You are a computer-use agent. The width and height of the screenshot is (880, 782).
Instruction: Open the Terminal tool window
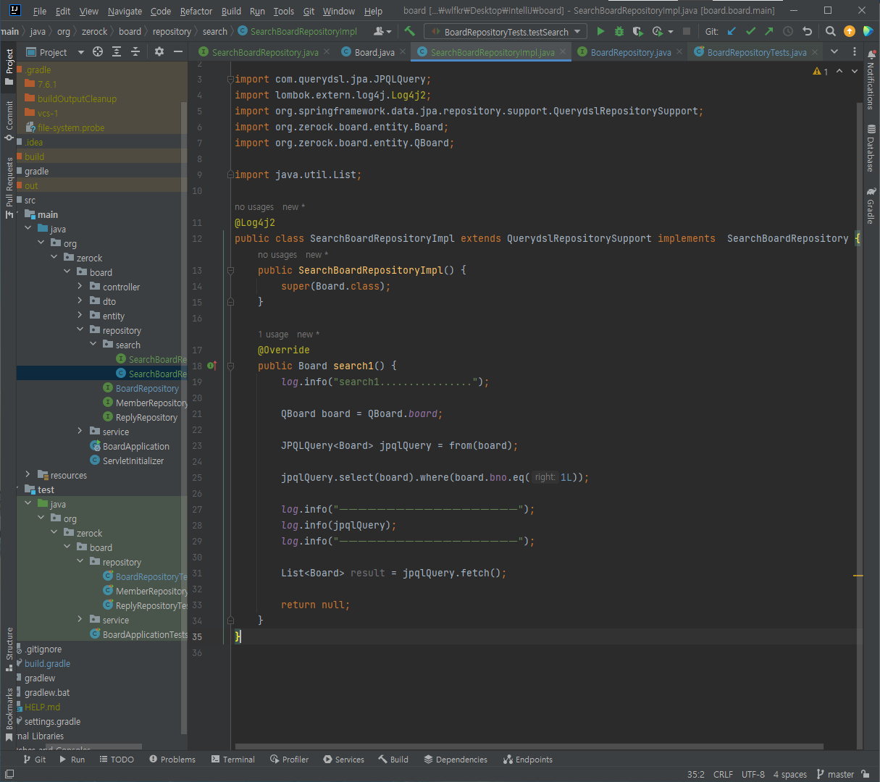pos(232,760)
